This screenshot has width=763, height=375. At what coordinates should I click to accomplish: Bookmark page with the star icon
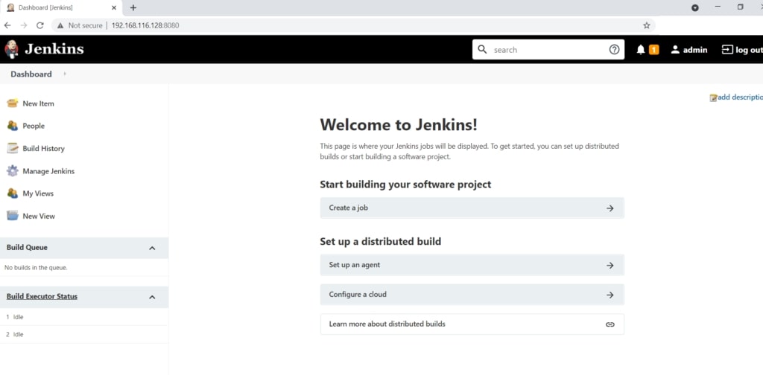tap(646, 25)
